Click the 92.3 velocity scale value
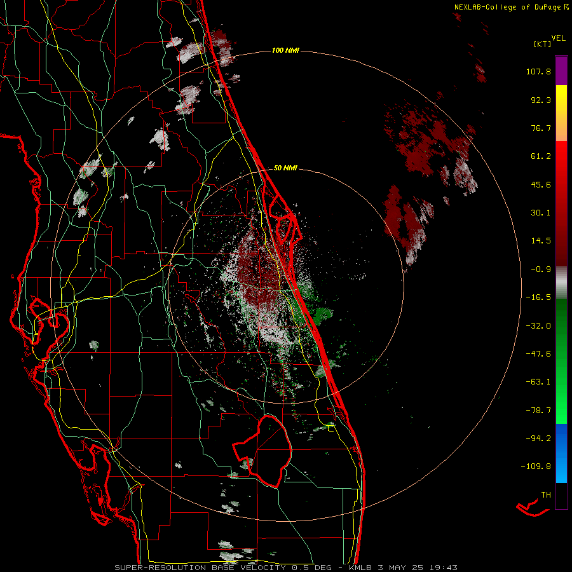The height and width of the screenshot is (572, 572). 541,100
